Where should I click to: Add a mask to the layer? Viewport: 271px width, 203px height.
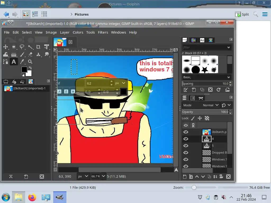click(221, 177)
